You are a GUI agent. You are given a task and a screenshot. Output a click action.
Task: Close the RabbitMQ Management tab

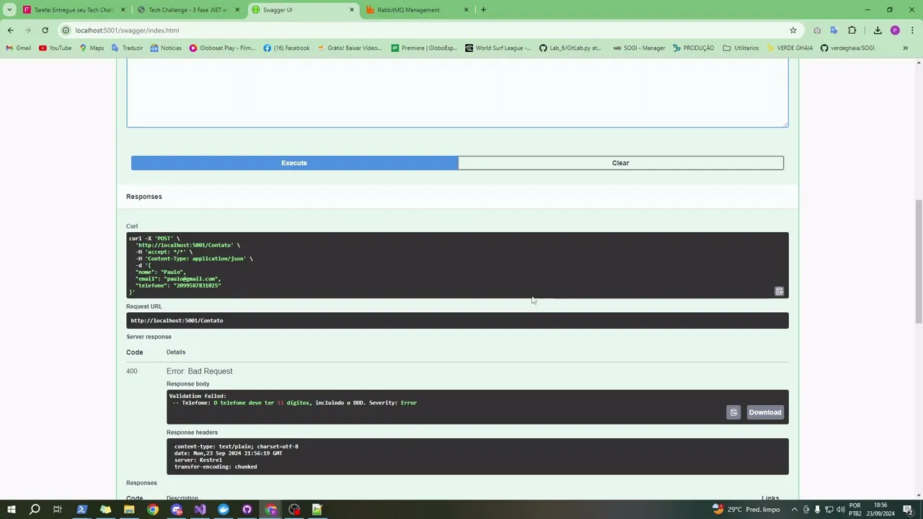[x=466, y=10]
